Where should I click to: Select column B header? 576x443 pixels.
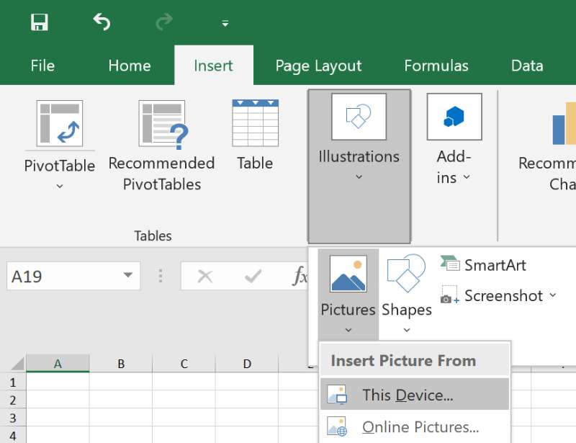click(121, 364)
